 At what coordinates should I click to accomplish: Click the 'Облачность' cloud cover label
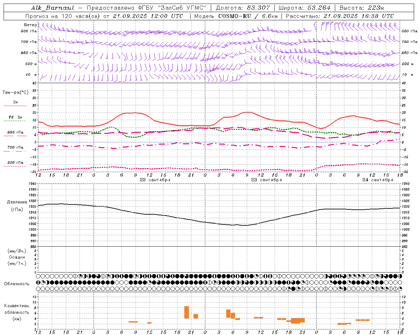pyautogui.click(x=17, y=284)
